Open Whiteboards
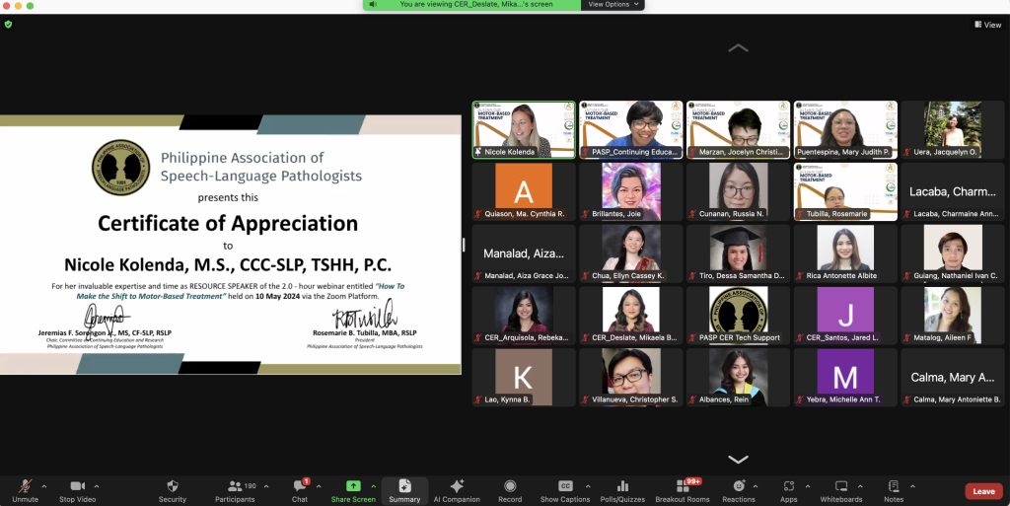Screen dimensions: 1010x506 pyautogui.click(x=840, y=490)
